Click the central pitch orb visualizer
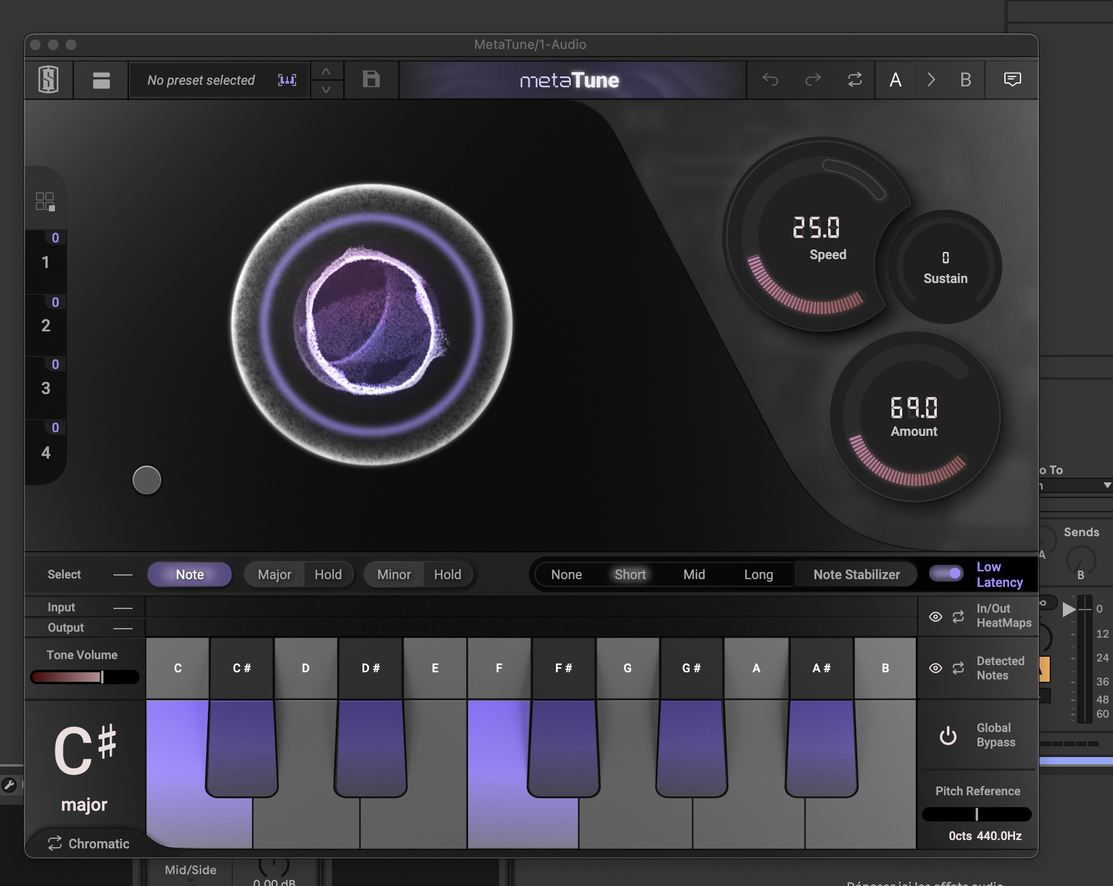The image size is (1113, 886). 371,324
